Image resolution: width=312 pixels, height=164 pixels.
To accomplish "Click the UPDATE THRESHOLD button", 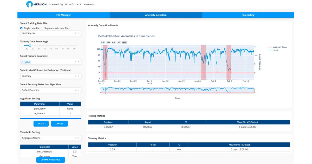I will coord(50,160).
